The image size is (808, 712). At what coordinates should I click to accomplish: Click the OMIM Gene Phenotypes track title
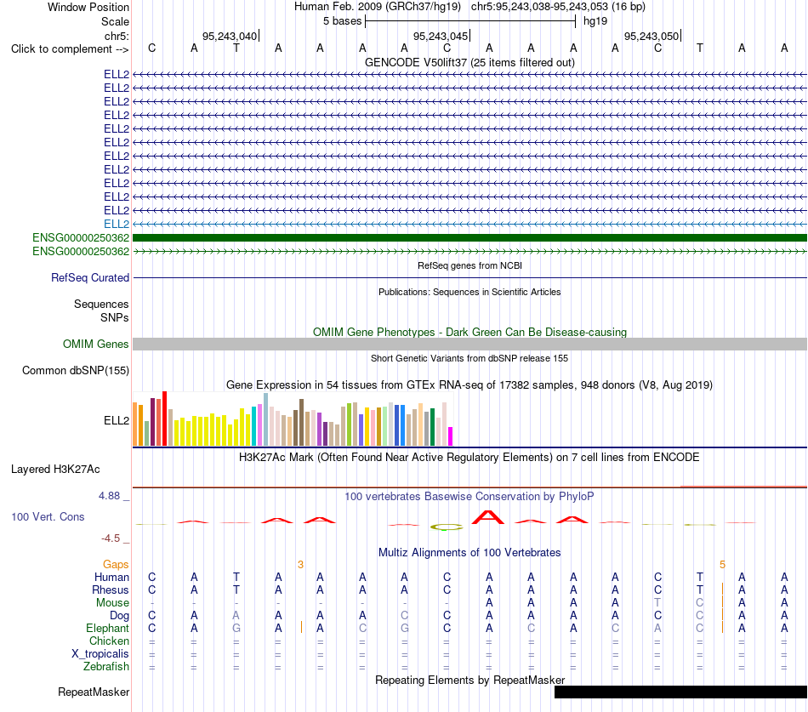tap(469, 332)
